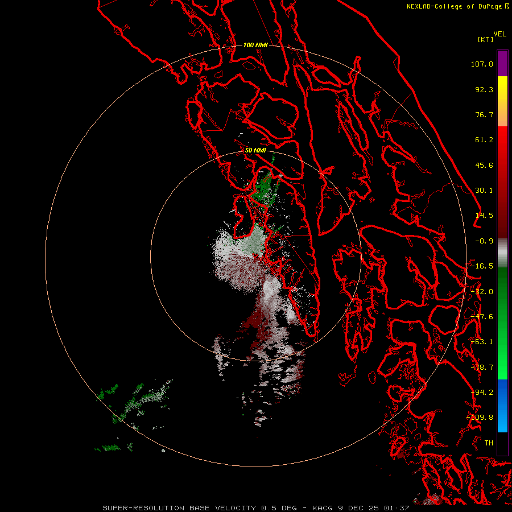
Task: Click the -78.7 velocity scale value
Action: tap(482, 368)
